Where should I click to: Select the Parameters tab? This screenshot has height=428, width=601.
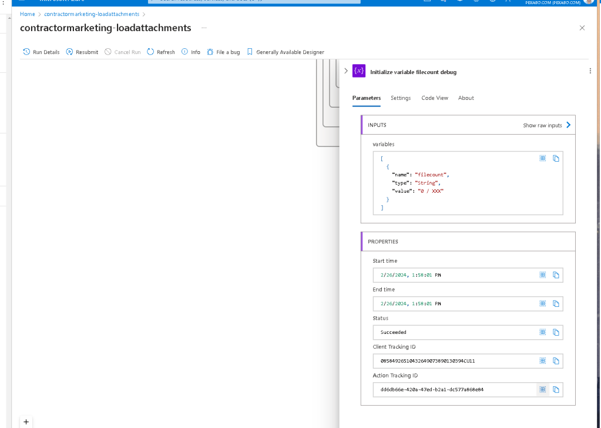click(367, 98)
